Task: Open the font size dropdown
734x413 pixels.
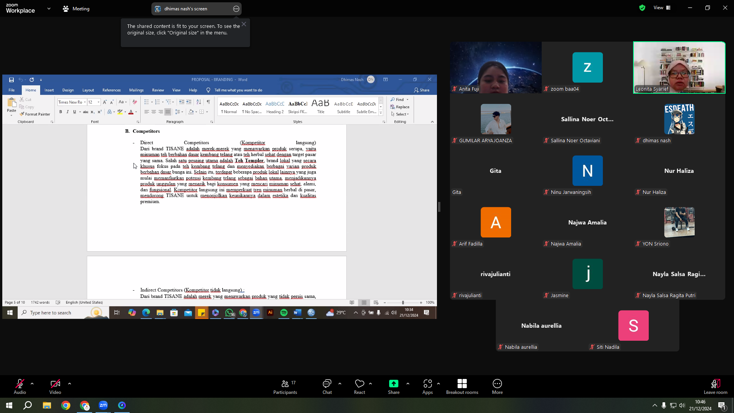Action: (99, 102)
